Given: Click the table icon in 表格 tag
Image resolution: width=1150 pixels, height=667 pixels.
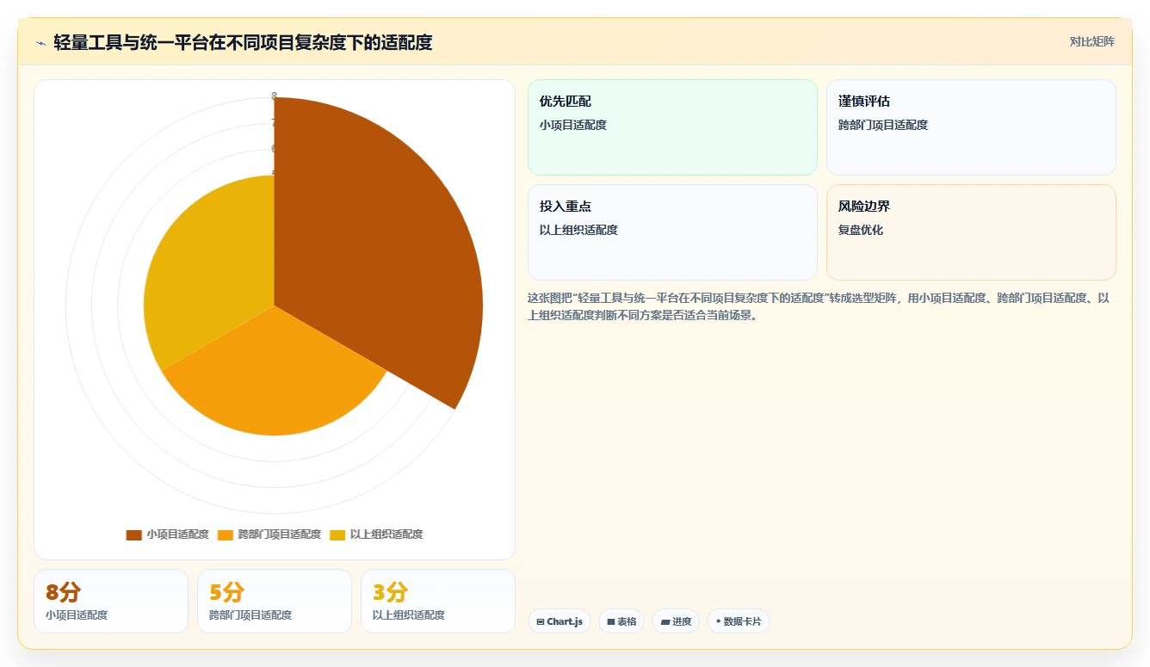Looking at the screenshot, I should click(610, 621).
